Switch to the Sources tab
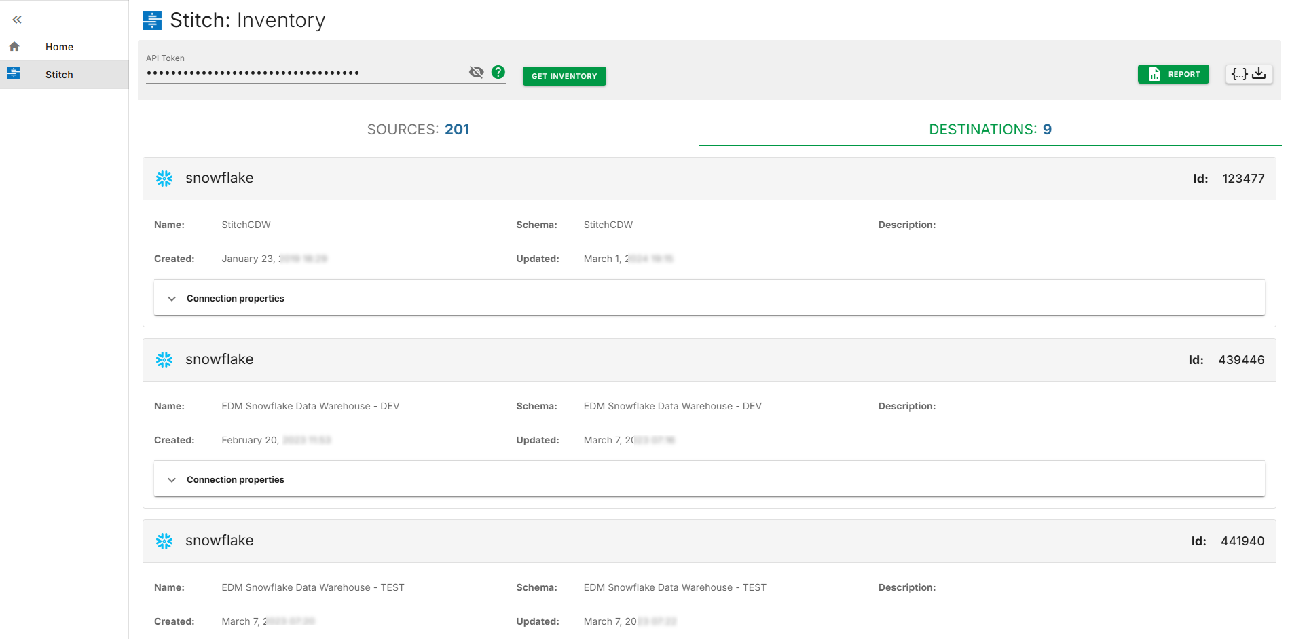The height and width of the screenshot is (639, 1290). pos(418,130)
